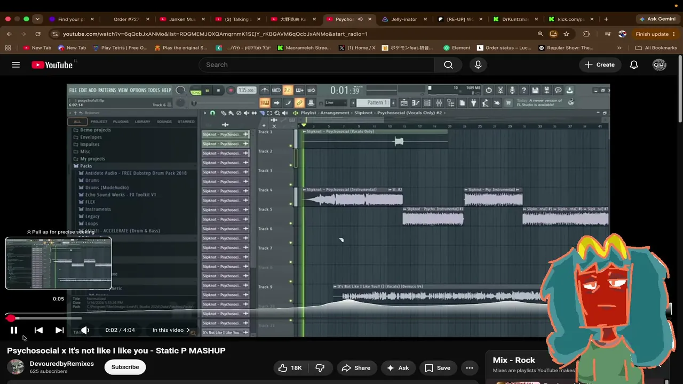
Task: Go to the YouTube home logo
Action: coord(52,65)
